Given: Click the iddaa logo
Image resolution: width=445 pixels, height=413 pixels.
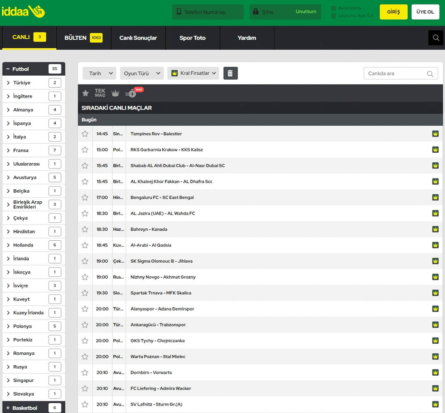Looking at the screenshot, I should tap(23, 12).
